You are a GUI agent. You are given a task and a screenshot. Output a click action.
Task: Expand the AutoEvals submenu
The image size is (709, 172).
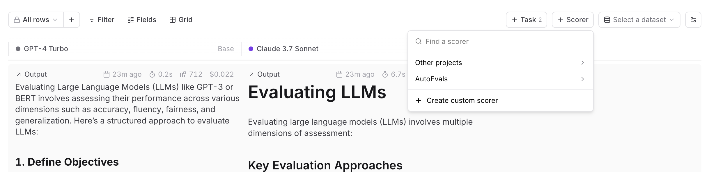501,79
